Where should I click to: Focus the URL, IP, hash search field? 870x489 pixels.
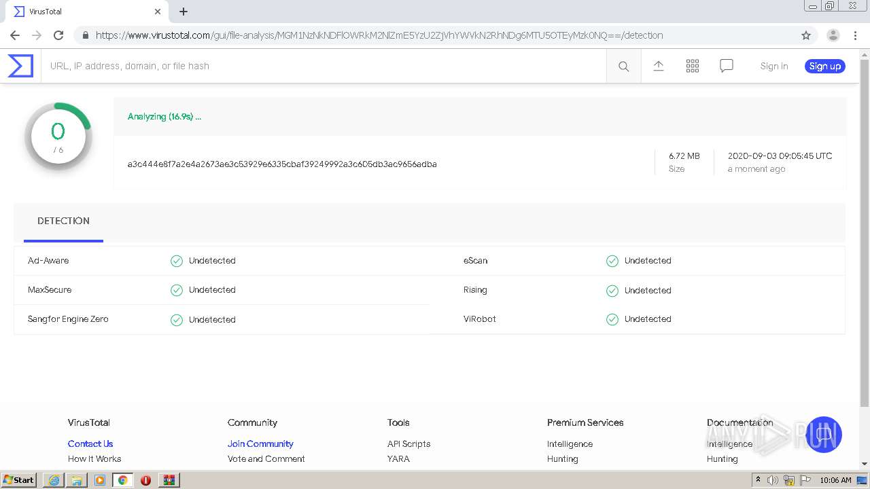[324, 66]
